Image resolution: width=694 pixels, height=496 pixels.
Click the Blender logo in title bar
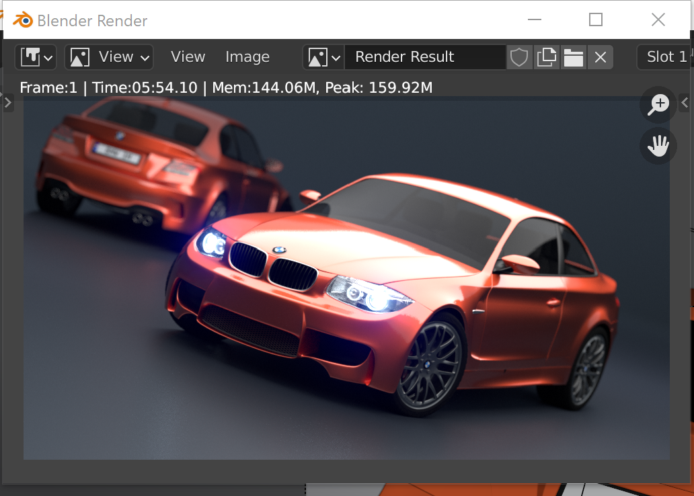[23, 20]
